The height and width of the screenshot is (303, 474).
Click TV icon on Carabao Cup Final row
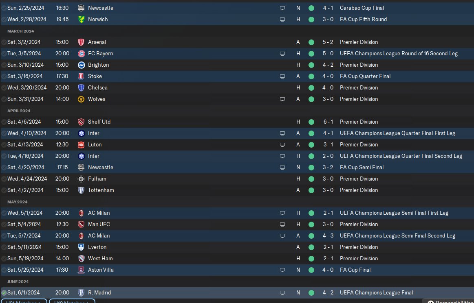click(x=282, y=8)
